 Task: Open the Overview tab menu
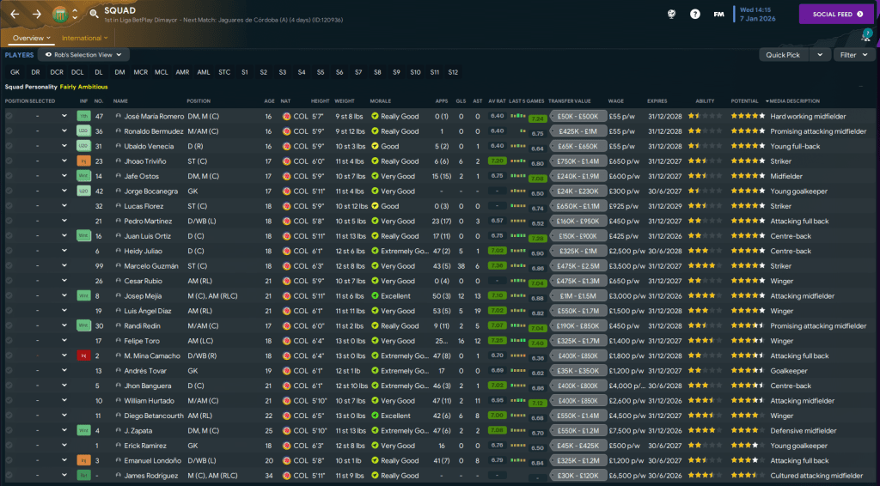click(32, 38)
